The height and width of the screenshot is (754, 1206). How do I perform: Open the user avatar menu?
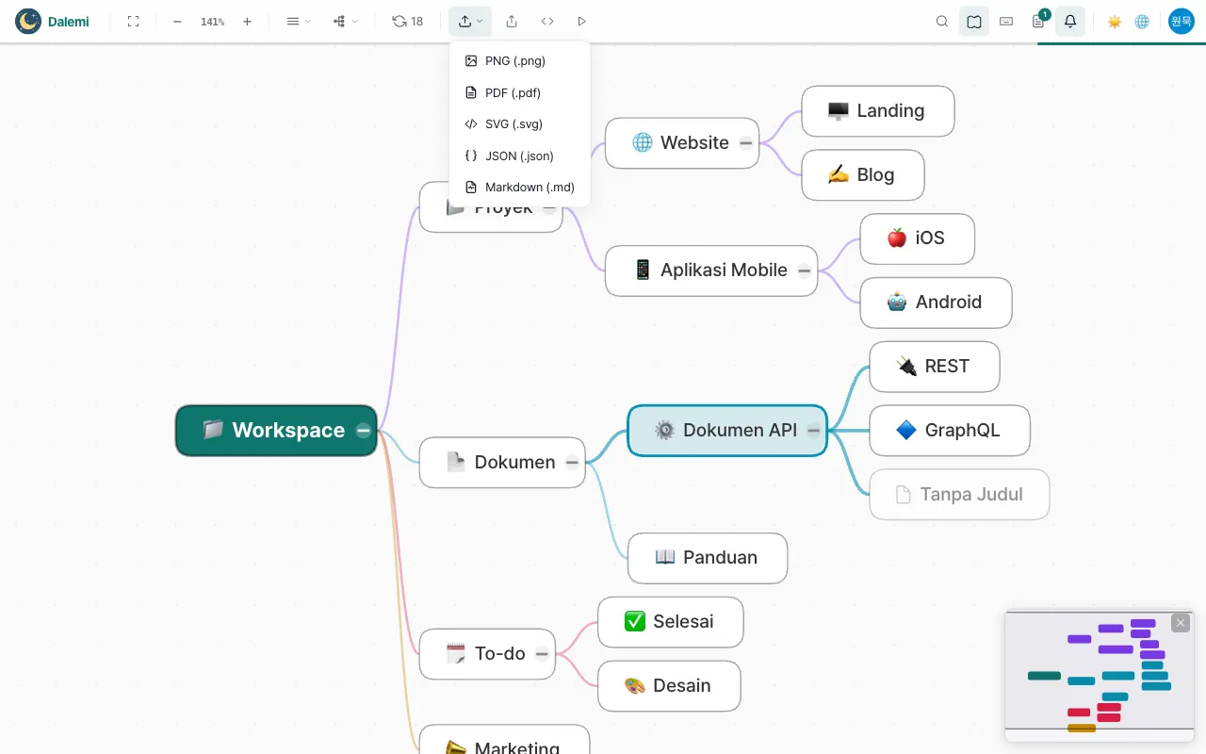coord(1182,21)
